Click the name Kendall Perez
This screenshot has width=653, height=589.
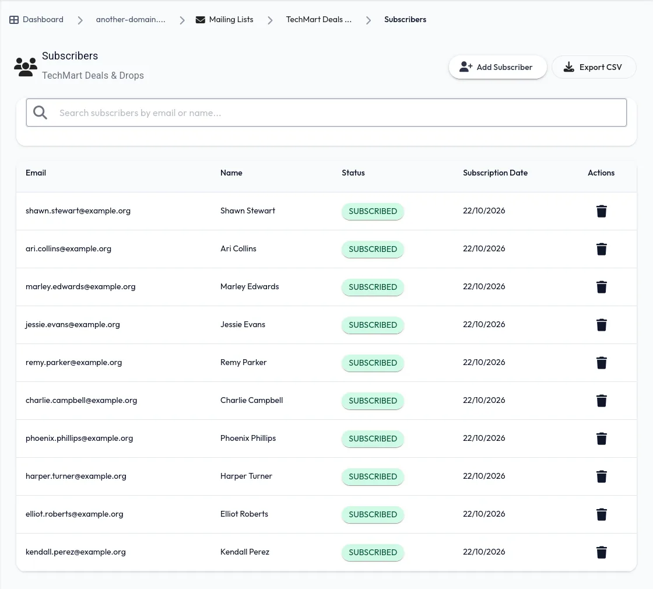245,552
